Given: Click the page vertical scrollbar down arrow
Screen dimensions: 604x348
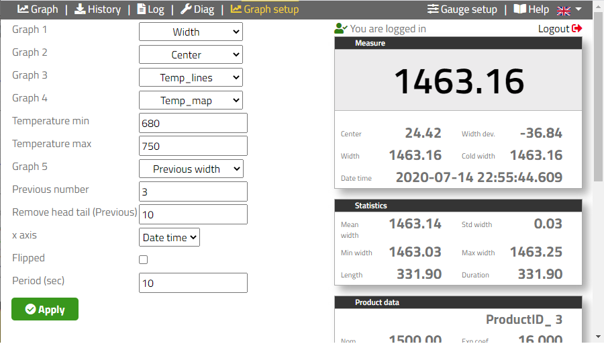Looking at the screenshot, I should point(598,336).
